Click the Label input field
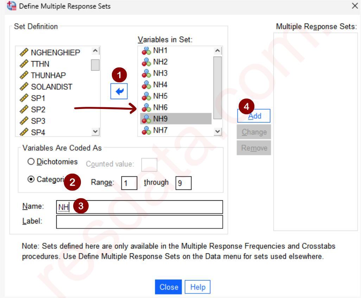The image size is (361, 298). (x=139, y=222)
